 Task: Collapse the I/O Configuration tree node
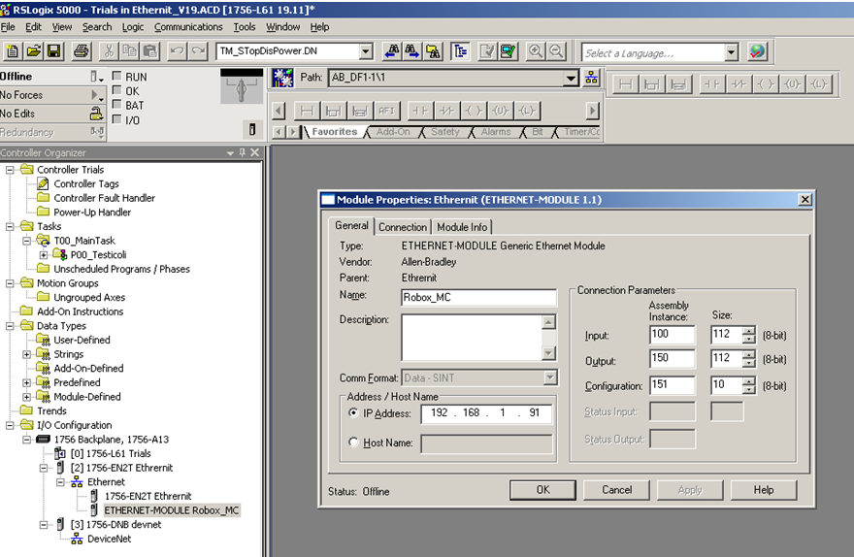pyautogui.click(x=10, y=425)
